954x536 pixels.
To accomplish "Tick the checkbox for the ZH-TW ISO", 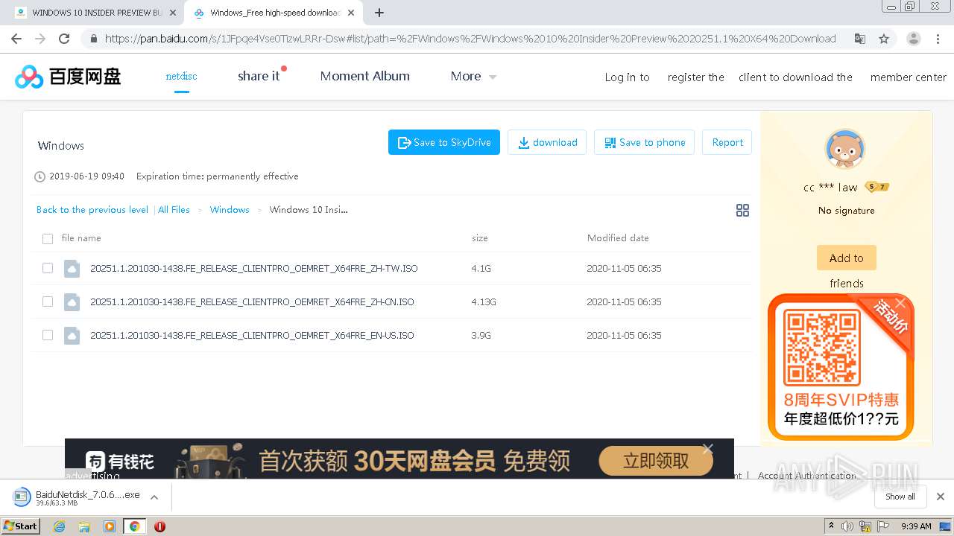I will (48, 268).
